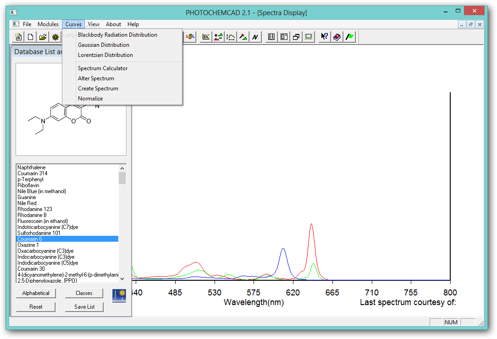Choose Gaussian Distribution from Curves menu

(x=122, y=45)
